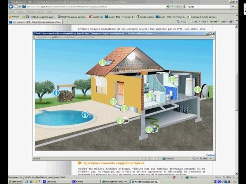
Task: Click the Fermer link in the popup
Action: click(x=211, y=155)
